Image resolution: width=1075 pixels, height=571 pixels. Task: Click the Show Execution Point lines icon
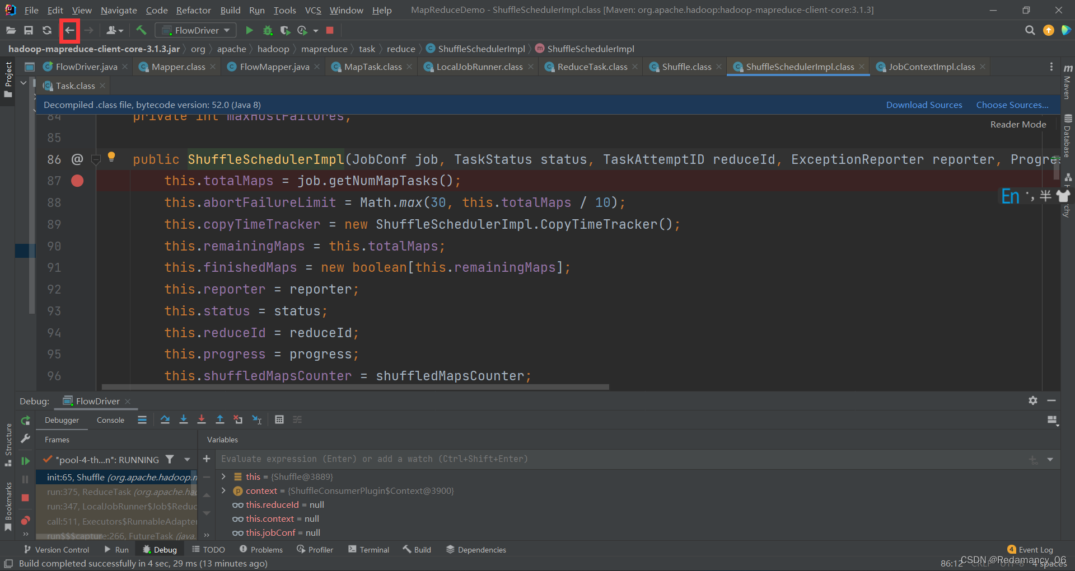(x=142, y=419)
